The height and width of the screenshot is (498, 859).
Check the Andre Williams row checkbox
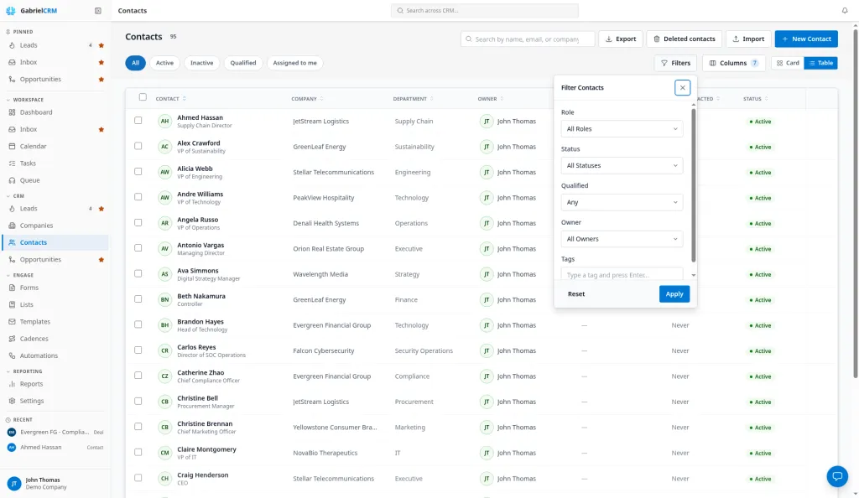coord(138,196)
